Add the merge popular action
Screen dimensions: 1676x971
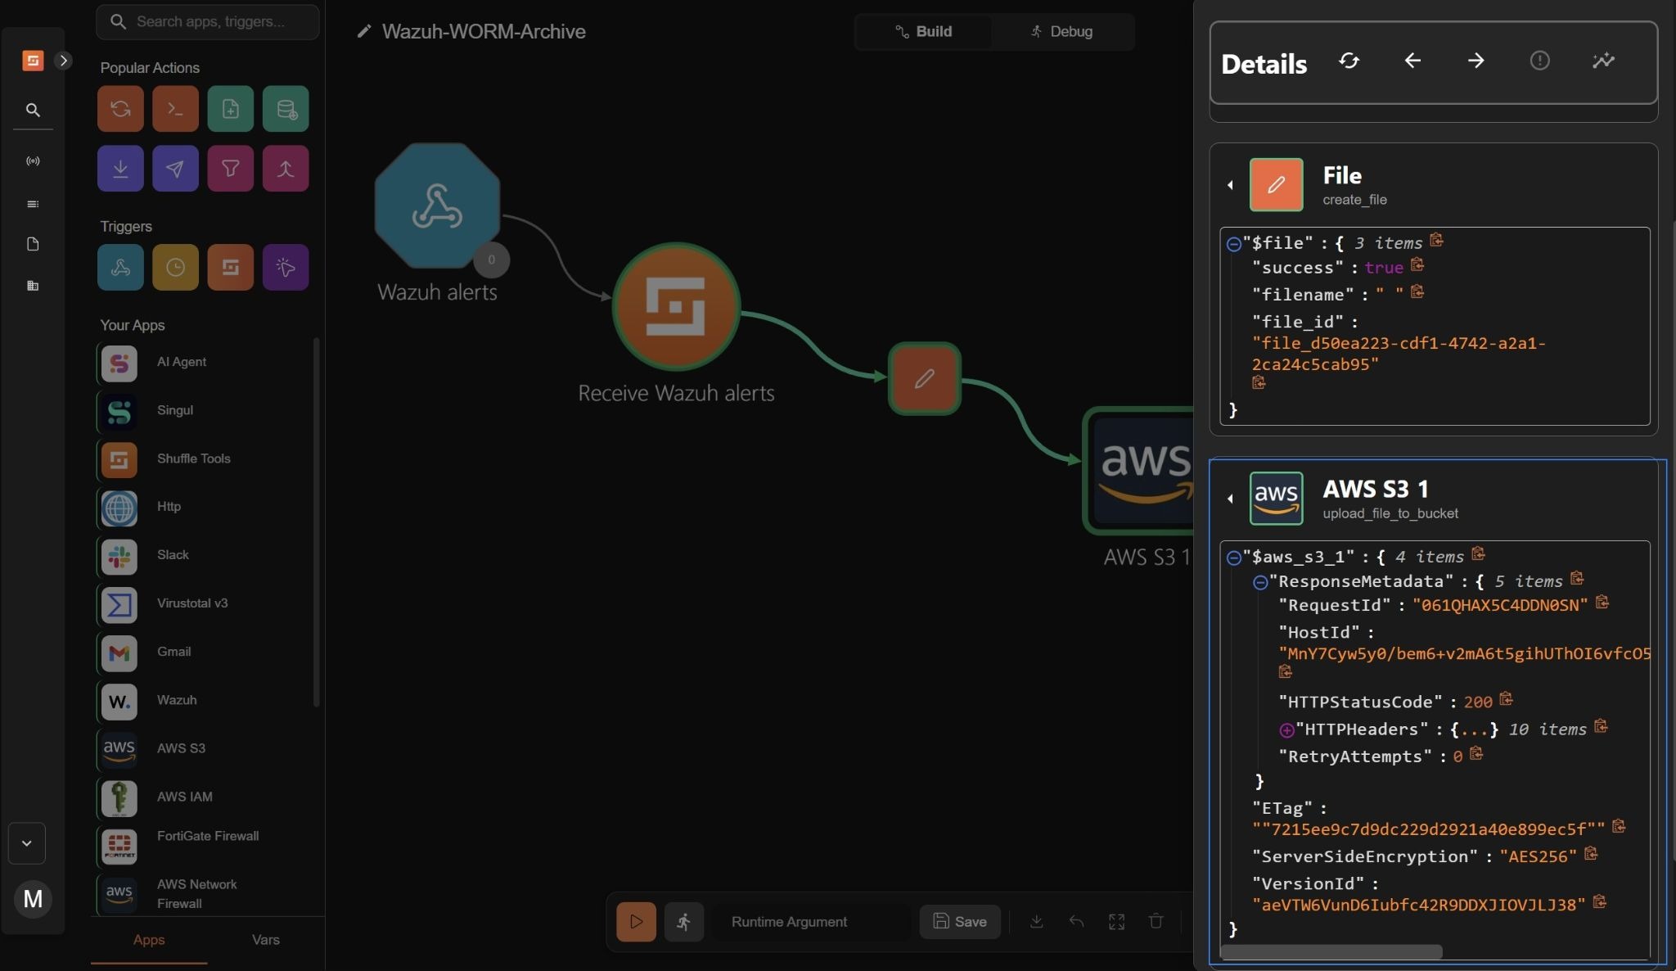(286, 169)
